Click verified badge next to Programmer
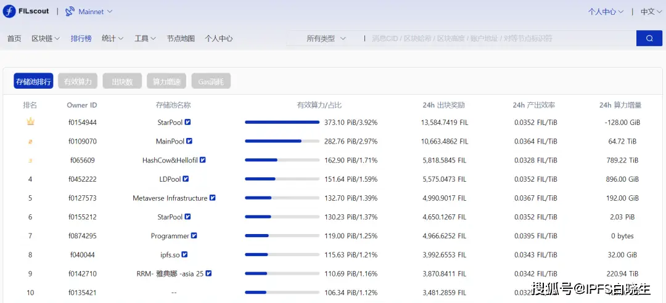This screenshot has width=666, height=303. pos(194,235)
